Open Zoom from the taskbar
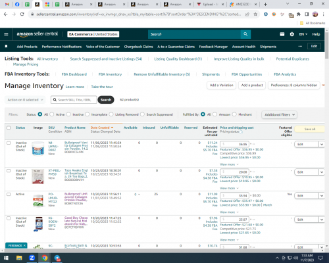 32,258
